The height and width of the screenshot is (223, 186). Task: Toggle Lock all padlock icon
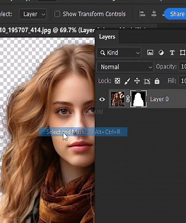(157, 81)
